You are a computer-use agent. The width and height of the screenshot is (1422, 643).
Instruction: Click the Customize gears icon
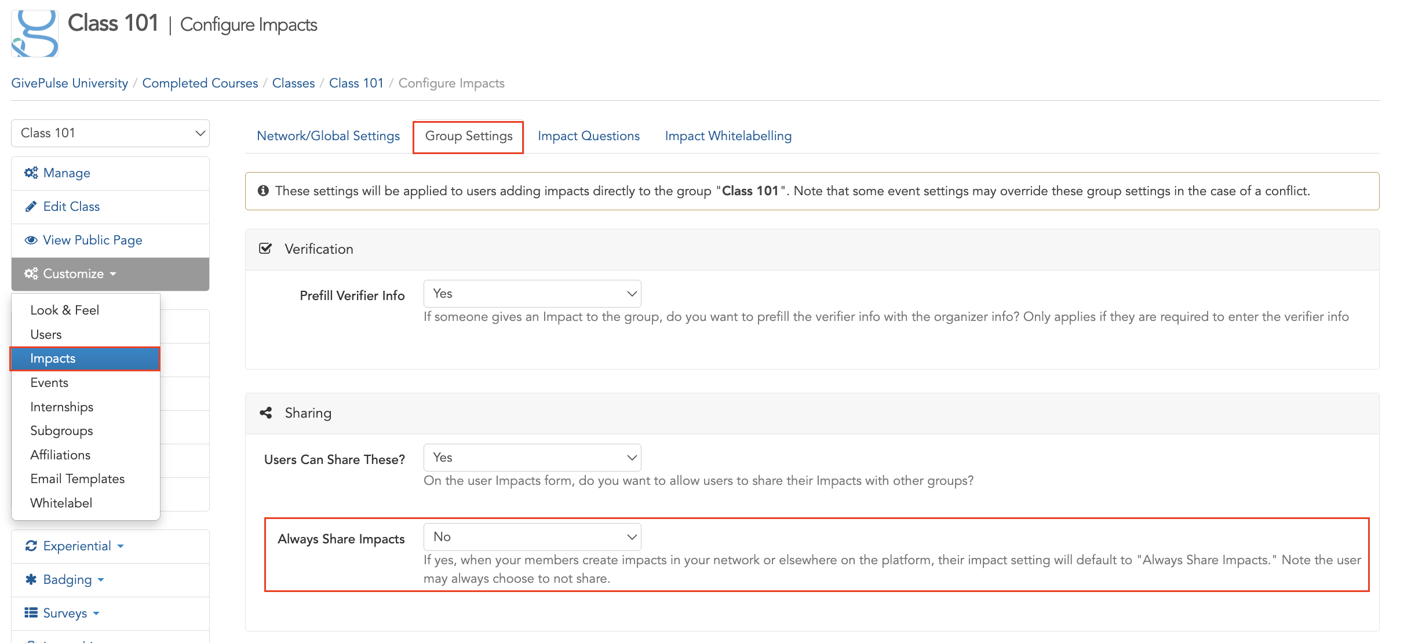(31, 273)
